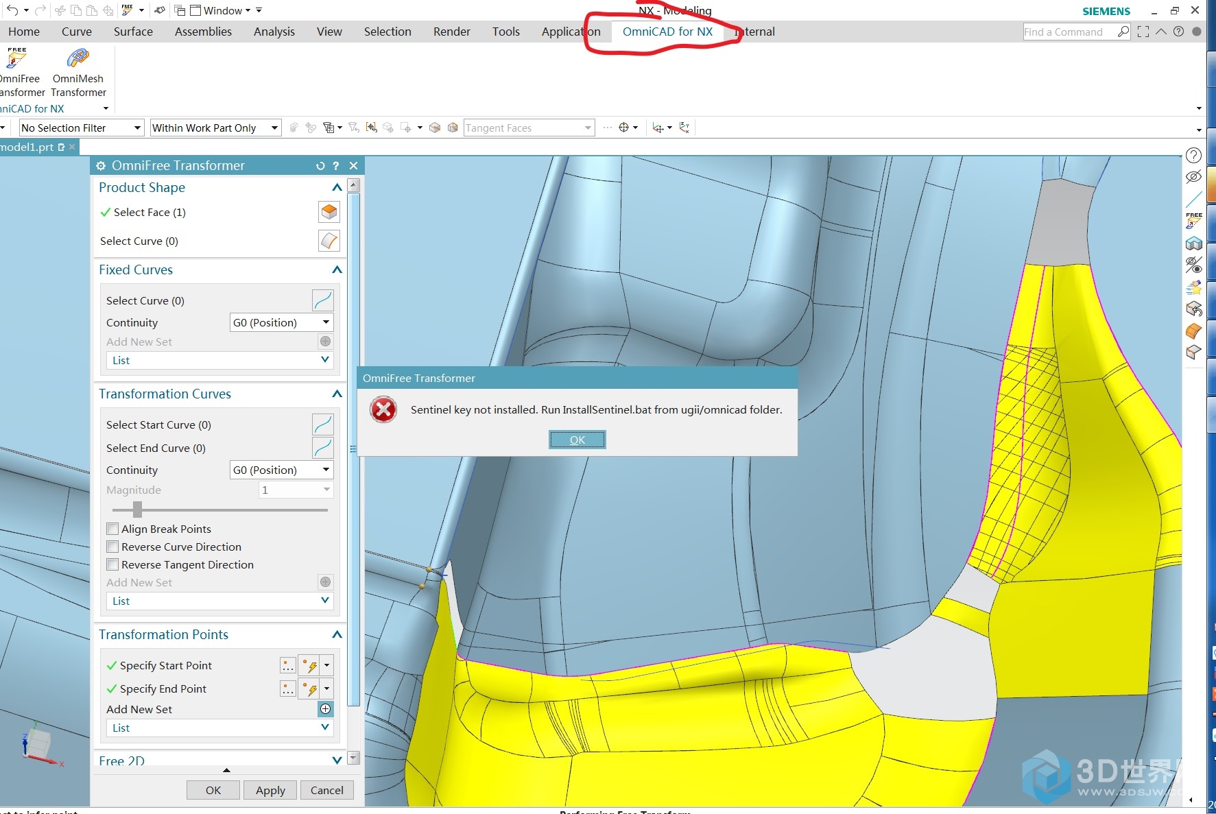The image size is (1216, 814).
Task: Click inferred point icon for Specify End Point
Action: click(x=310, y=689)
